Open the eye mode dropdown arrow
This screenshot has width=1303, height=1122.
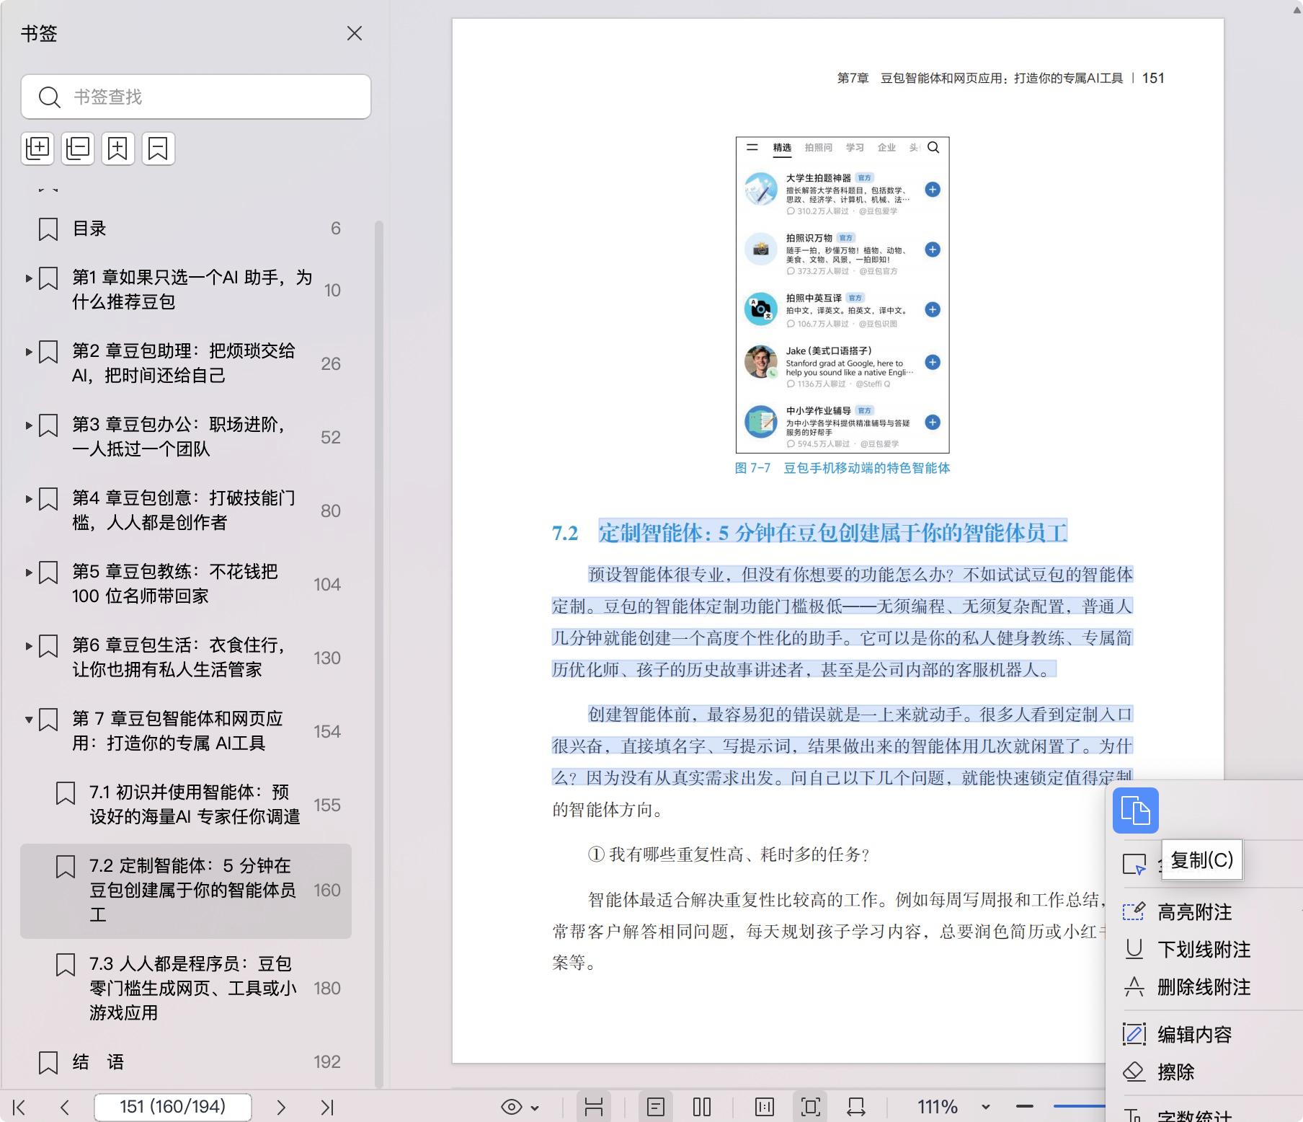coord(535,1108)
